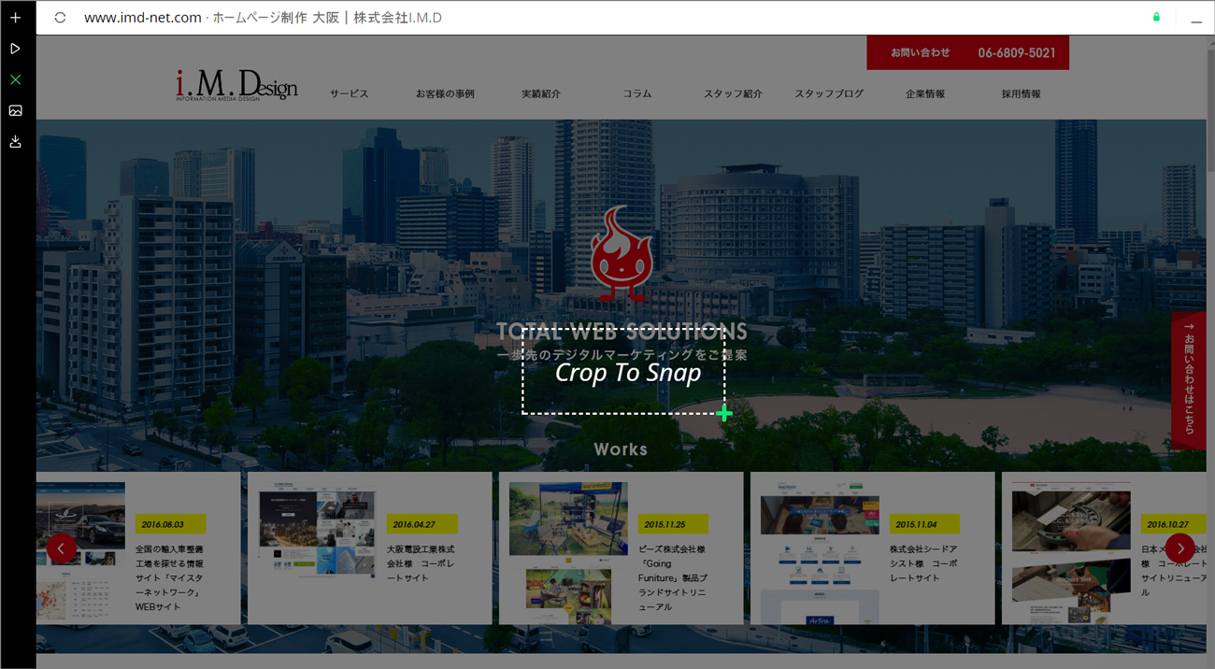Screen dimensions: 1215x669
Task: Open 株式会社シードアシスト様 コーポレートサイト link
Action: pyautogui.click(x=924, y=563)
